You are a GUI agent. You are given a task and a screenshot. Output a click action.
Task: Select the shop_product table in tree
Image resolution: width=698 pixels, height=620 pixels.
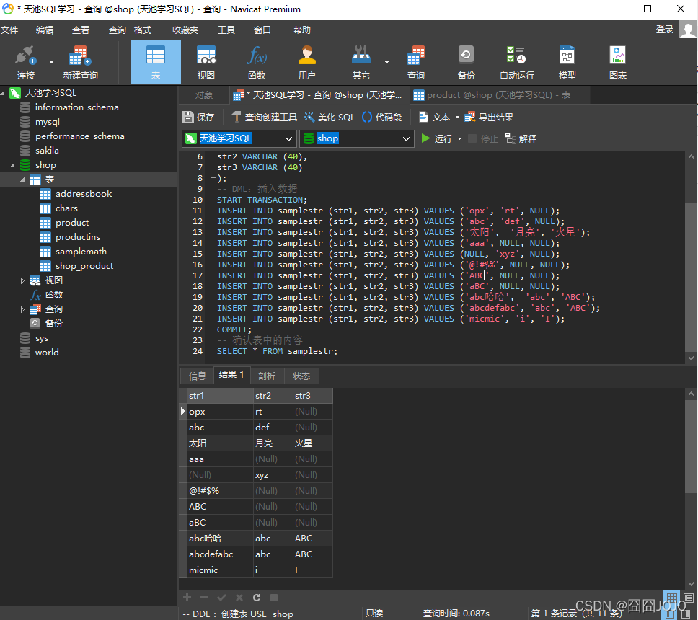tap(84, 266)
